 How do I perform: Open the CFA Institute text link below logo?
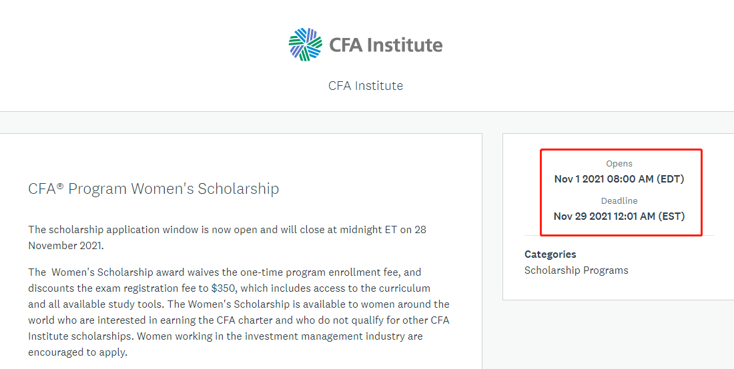click(x=366, y=85)
